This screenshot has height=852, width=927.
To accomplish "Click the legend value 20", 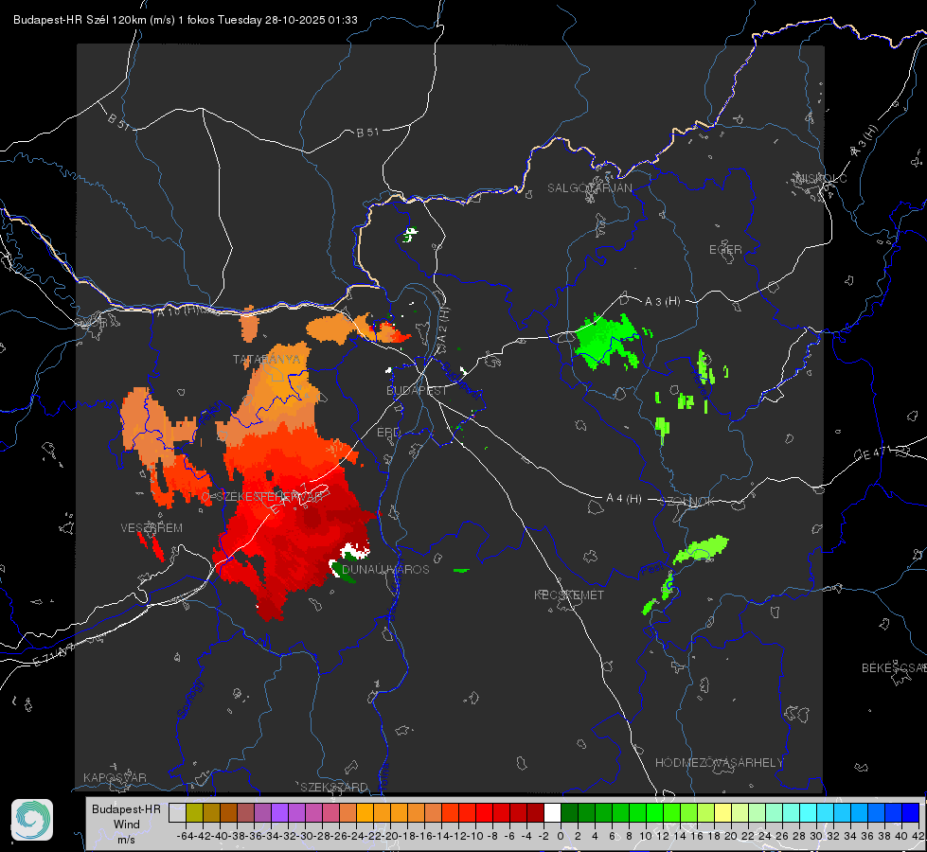I will [x=731, y=836].
